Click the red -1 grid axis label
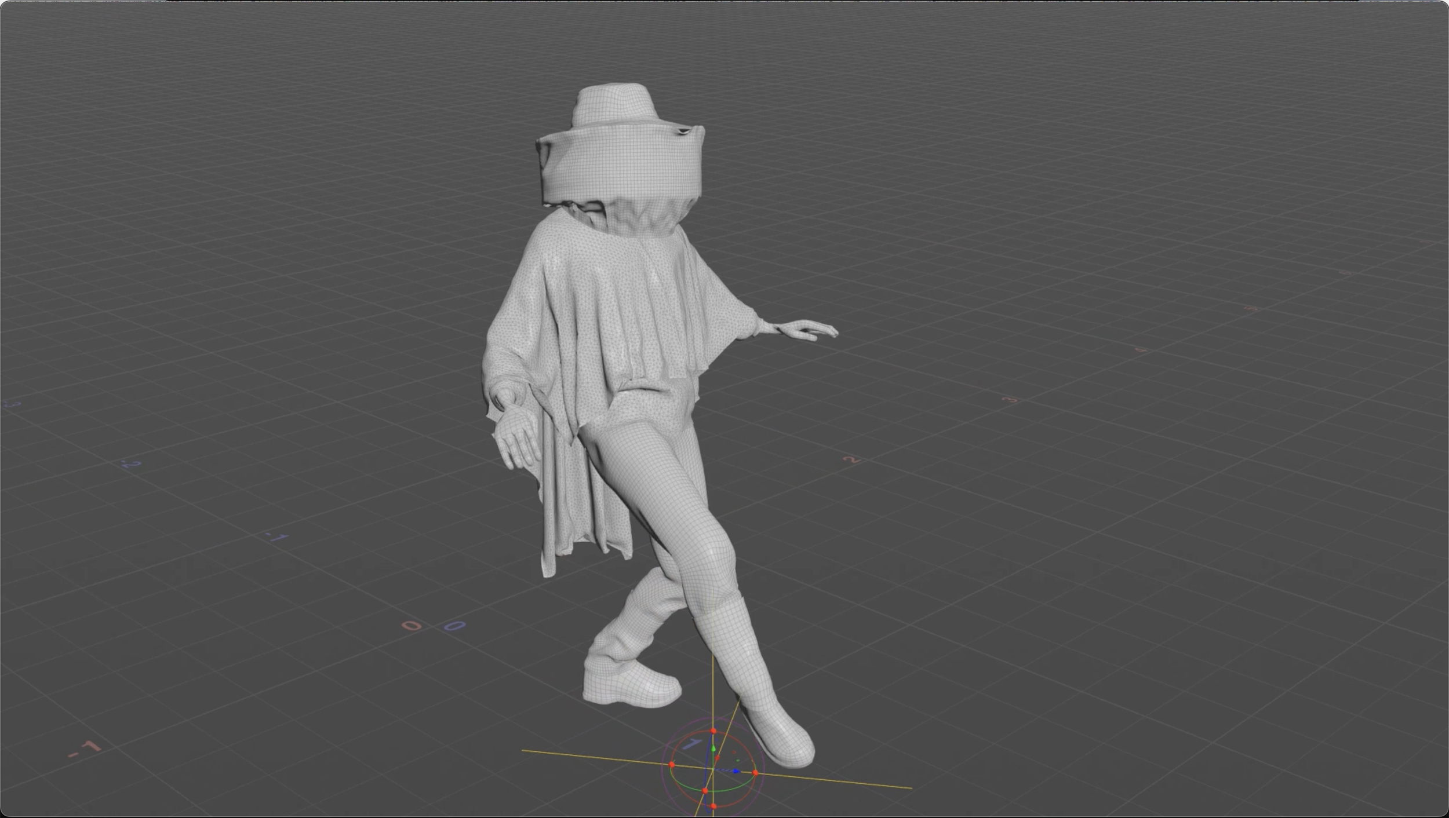This screenshot has width=1449, height=818. coord(85,749)
